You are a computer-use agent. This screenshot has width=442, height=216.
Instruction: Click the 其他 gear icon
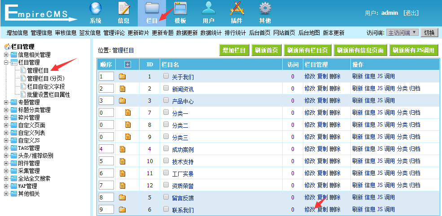265,9
